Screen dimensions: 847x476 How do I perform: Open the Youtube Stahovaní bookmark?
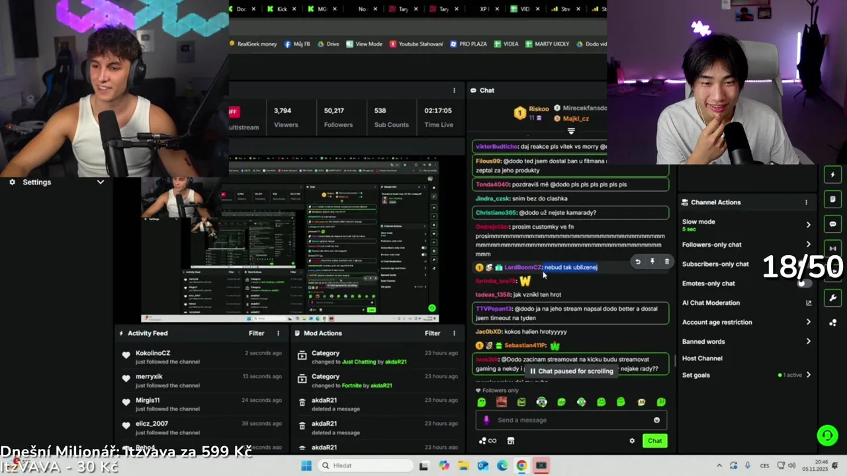[416, 44]
